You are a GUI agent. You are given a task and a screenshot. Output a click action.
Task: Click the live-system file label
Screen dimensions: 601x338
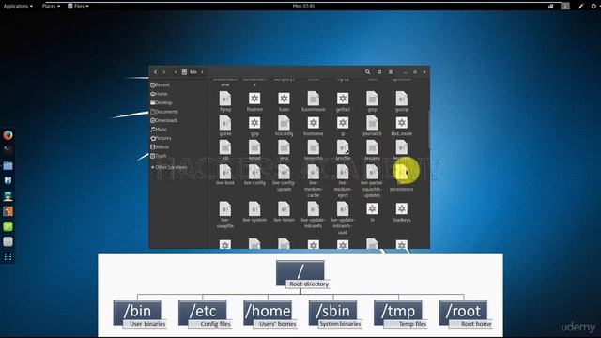point(254,220)
